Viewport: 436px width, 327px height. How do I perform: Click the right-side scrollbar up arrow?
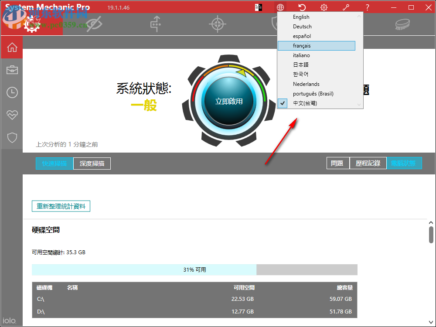coord(430,222)
